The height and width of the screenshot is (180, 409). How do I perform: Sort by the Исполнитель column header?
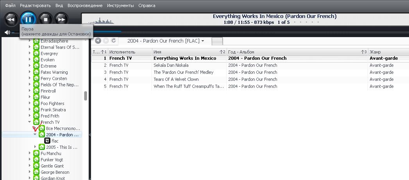[x=130, y=52]
